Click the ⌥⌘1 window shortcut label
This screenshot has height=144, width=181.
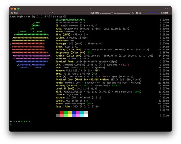pos(167,8)
